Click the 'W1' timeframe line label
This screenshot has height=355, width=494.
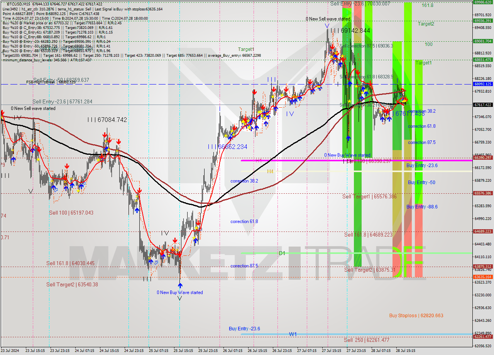click(293, 335)
